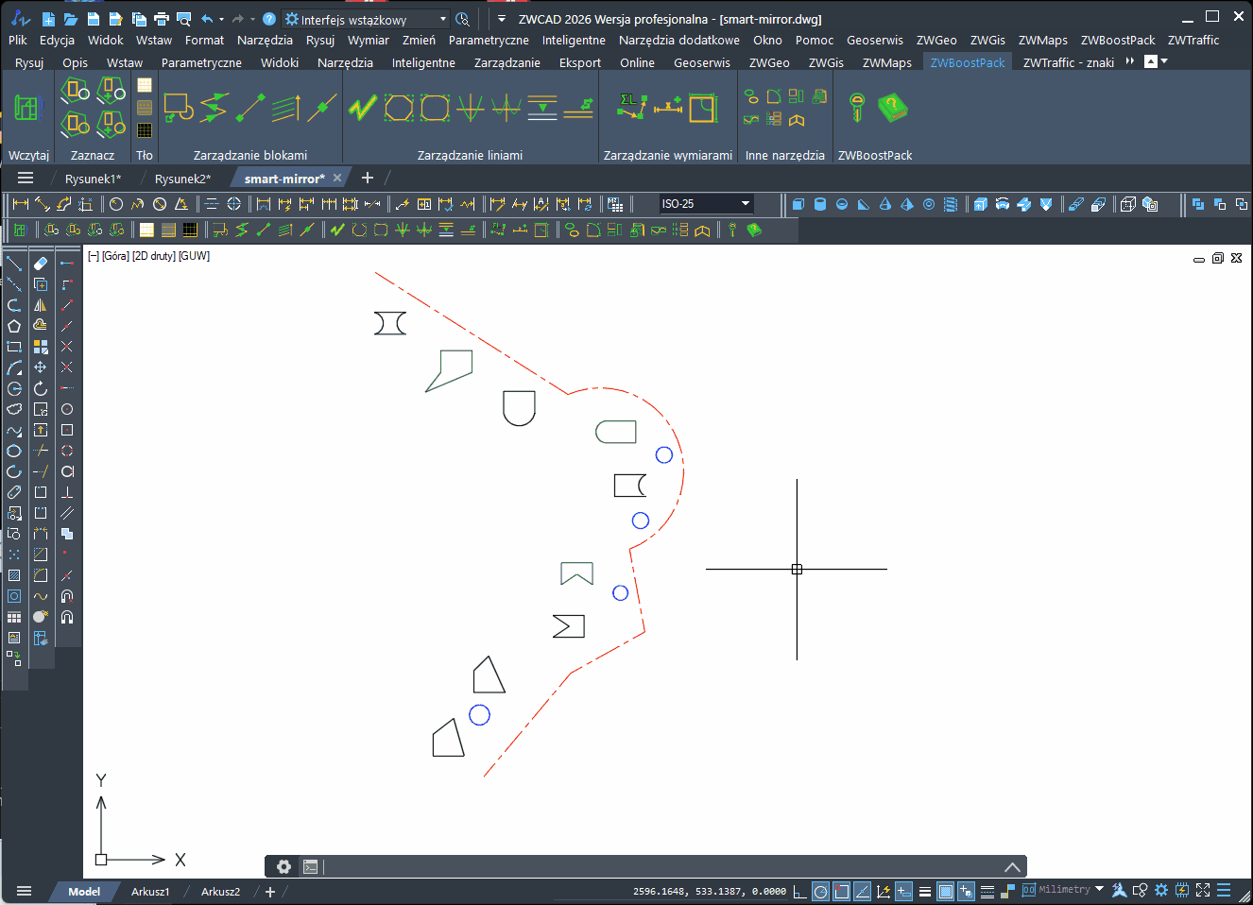Screen dimensions: 1253x905
Task: Click the Revision Cloud tool icon
Action: (14, 409)
